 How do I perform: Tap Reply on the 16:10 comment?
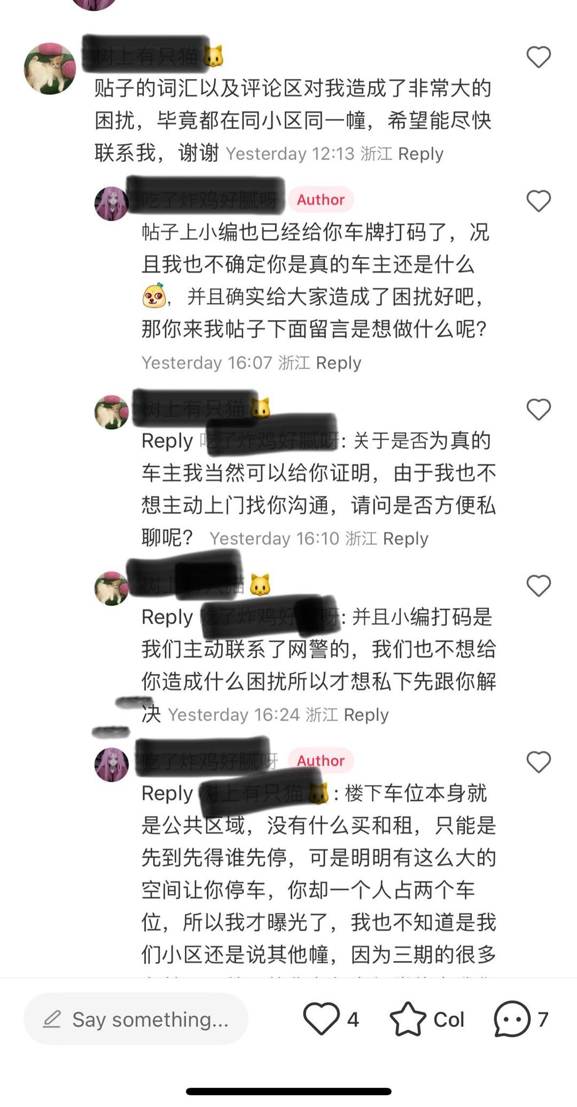pyautogui.click(x=406, y=539)
